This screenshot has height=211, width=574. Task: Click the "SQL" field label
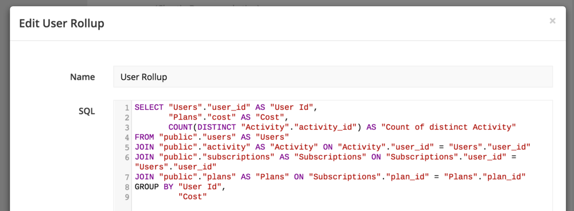(87, 111)
